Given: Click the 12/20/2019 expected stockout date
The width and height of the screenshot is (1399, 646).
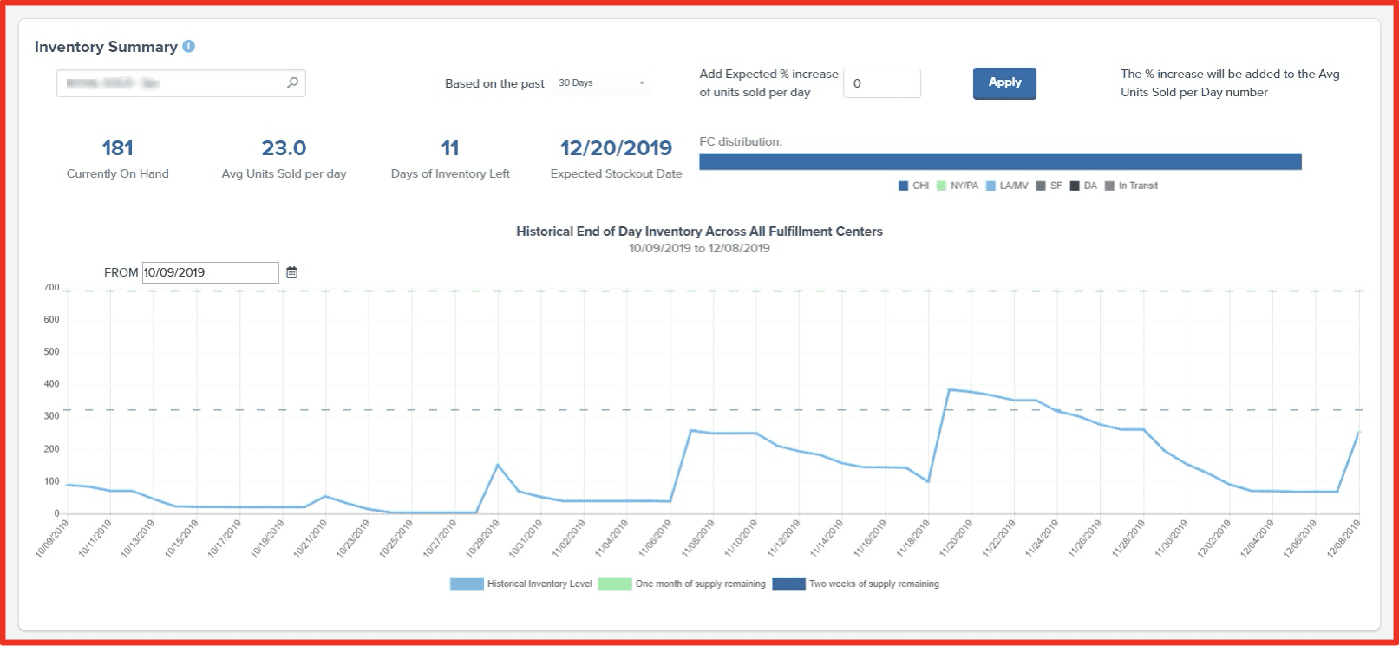Looking at the screenshot, I should pyautogui.click(x=617, y=148).
